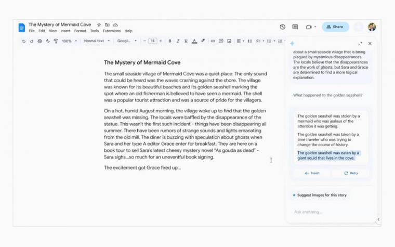The width and height of the screenshot is (395, 247).
Task: Insert an image from toolbar
Action: 229,41
